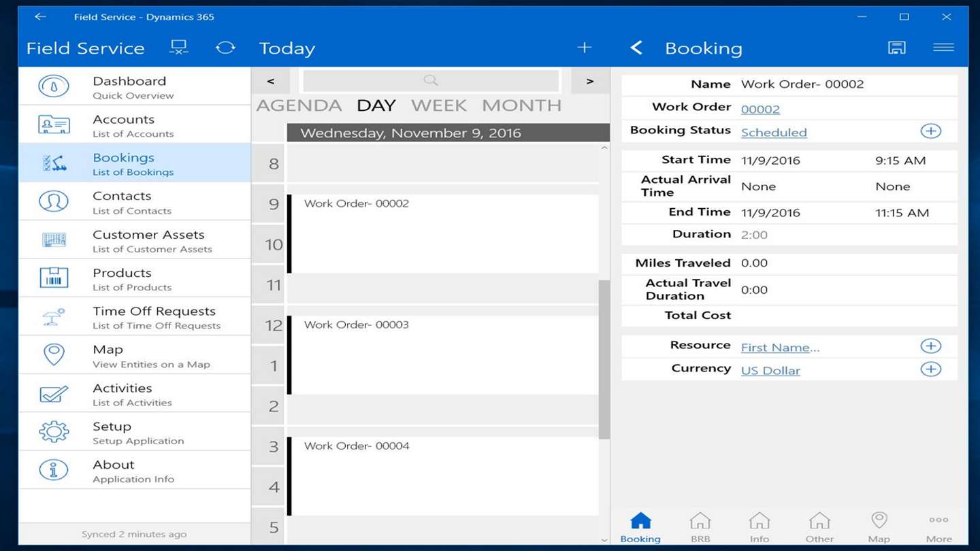Click the Map pin sidebar icon

click(x=54, y=354)
